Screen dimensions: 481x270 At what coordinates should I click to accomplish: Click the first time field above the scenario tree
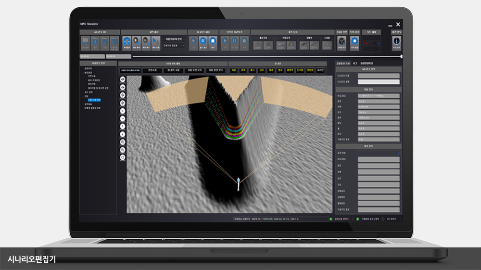tap(92, 56)
